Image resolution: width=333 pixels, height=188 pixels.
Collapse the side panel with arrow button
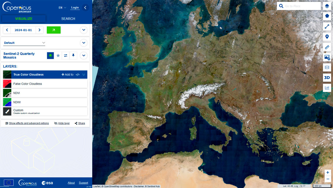pyautogui.click(x=85, y=8)
